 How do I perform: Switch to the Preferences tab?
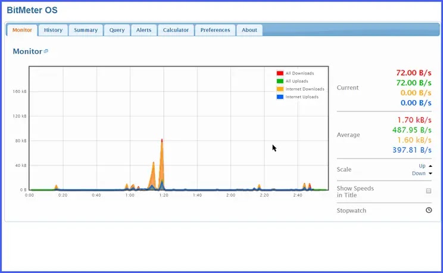coord(215,30)
